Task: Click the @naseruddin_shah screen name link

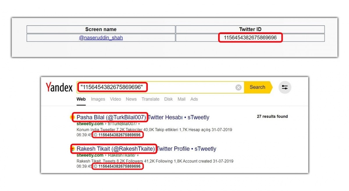Action: 101,38
